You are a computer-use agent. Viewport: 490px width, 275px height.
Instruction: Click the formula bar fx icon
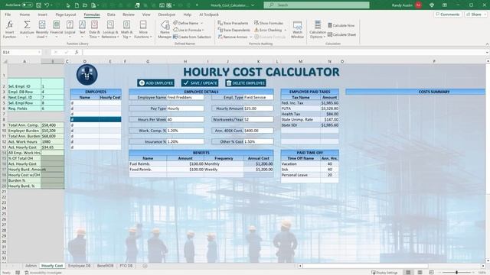point(77,52)
